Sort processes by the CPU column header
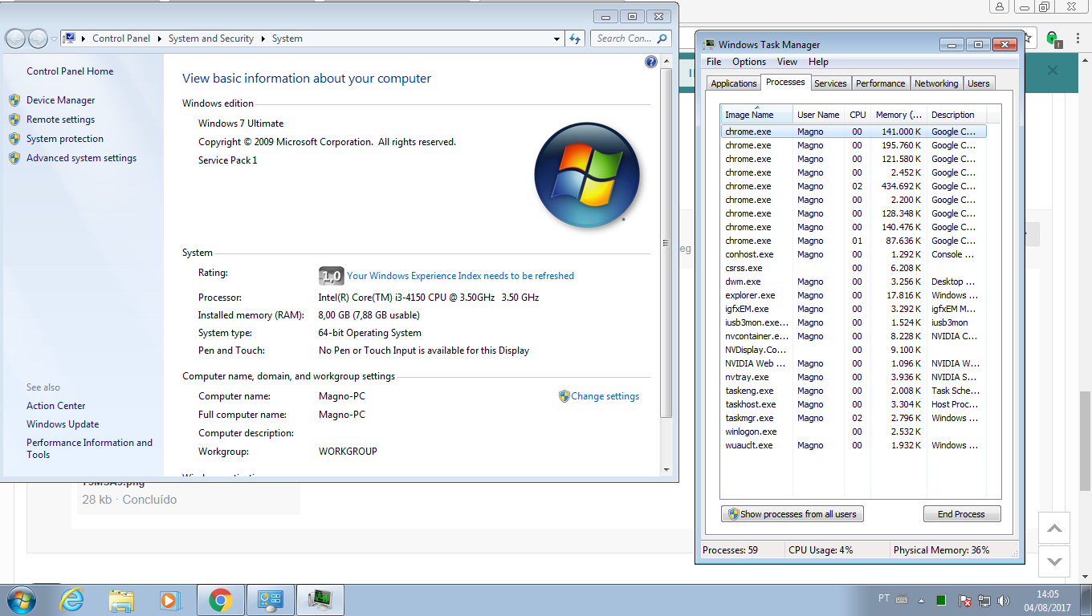Screen dimensions: 1092x616 [x=858, y=115]
